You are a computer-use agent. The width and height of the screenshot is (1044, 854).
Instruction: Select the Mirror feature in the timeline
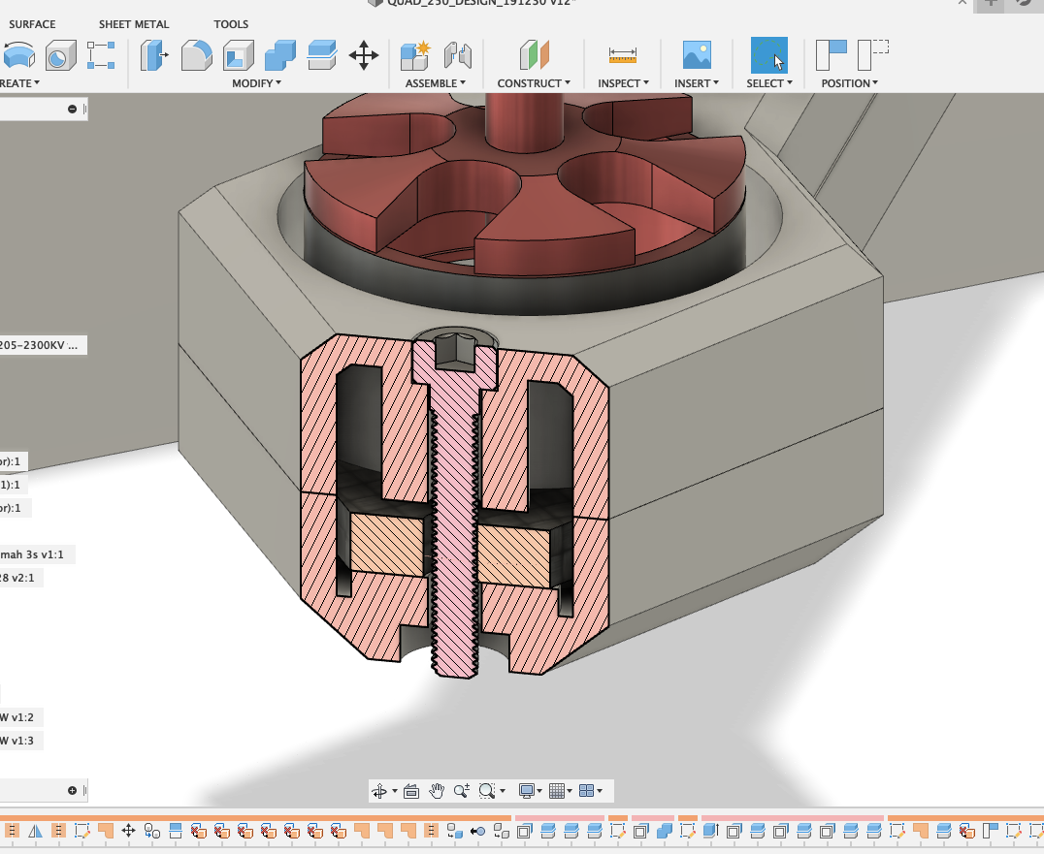point(35,831)
